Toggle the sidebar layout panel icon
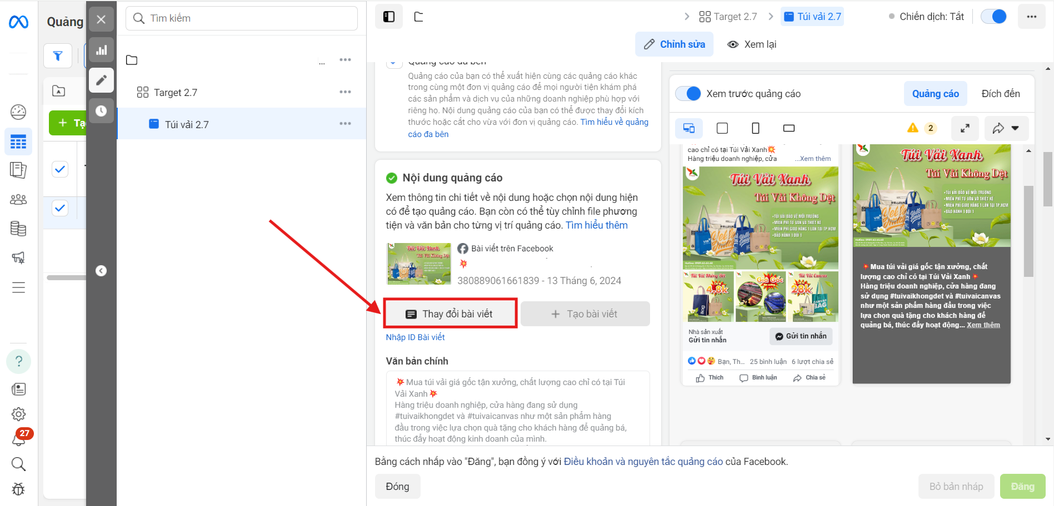1054x506 pixels. tap(389, 17)
